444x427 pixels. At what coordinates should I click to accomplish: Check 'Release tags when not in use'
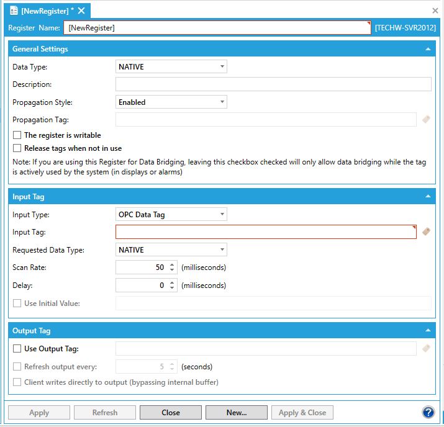(17, 148)
